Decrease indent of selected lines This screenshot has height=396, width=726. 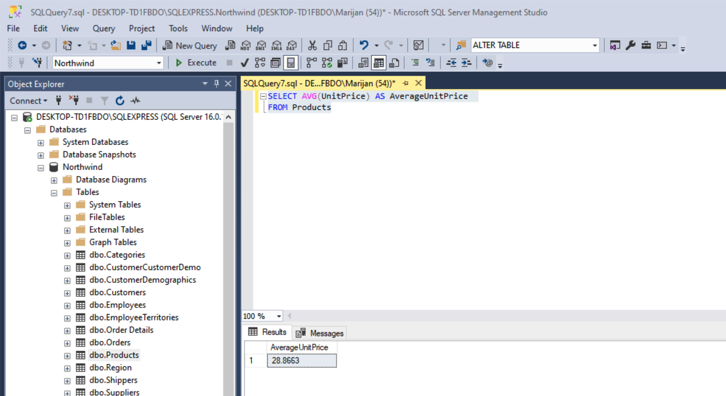point(451,63)
